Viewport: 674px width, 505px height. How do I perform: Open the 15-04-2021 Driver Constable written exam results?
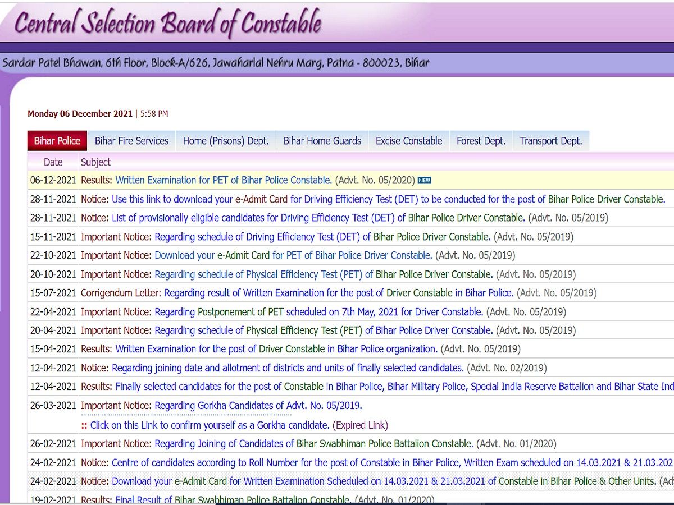click(276, 349)
